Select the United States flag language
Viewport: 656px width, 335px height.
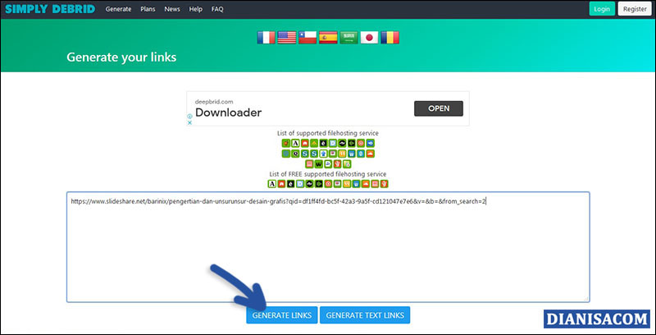coord(286,37)
